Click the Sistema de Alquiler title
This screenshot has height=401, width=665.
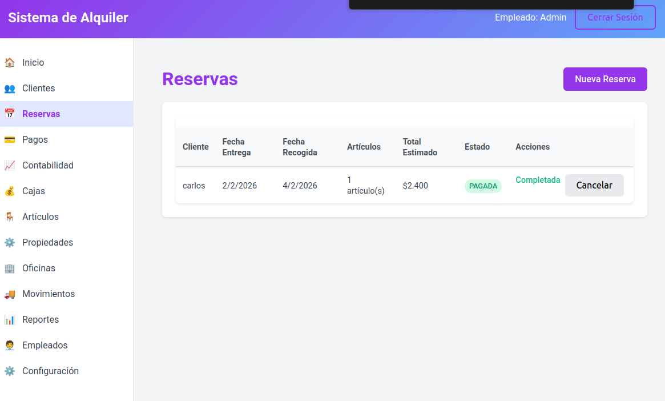point(68,17)
